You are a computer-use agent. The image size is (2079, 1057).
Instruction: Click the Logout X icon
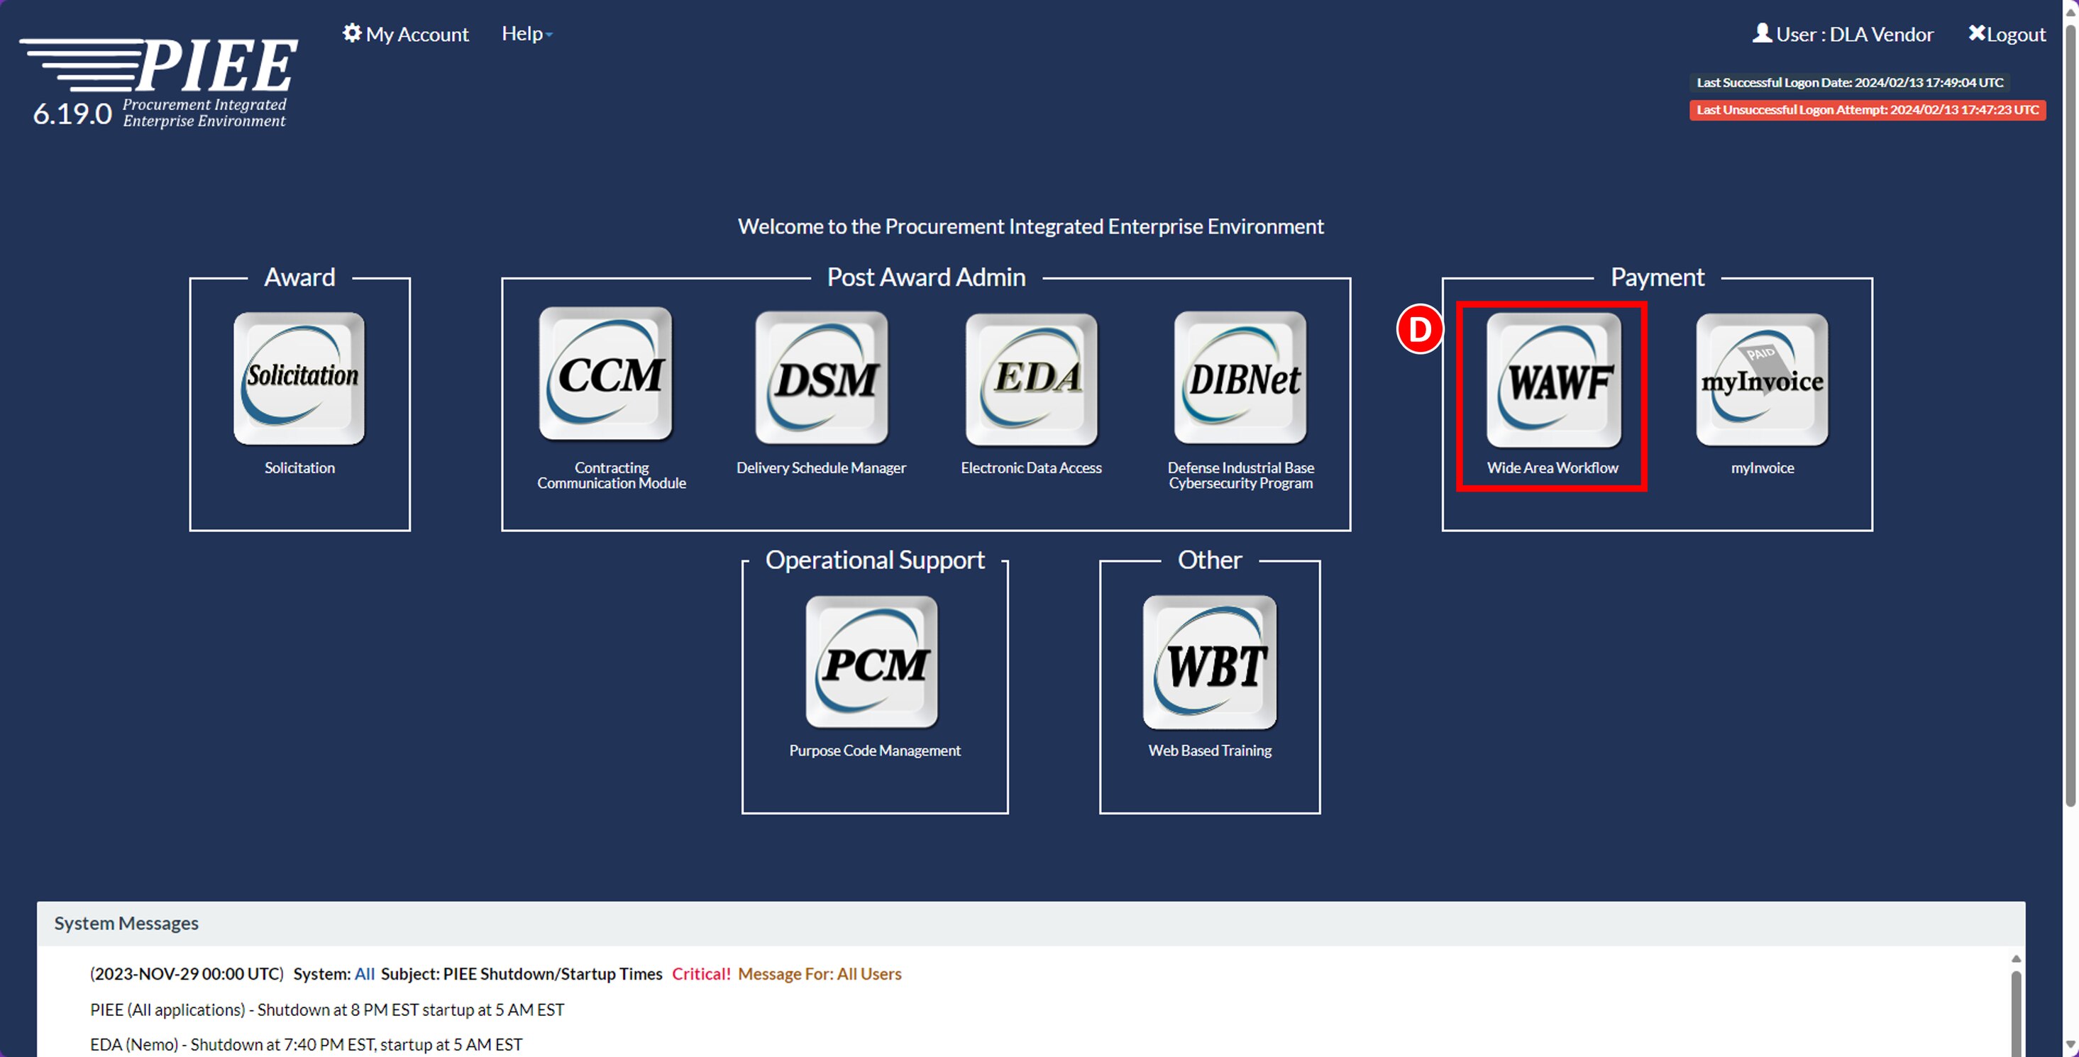point(1977,33)
